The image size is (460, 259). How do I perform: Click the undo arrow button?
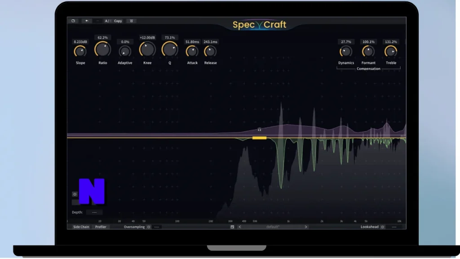click(x=87, y=21)
